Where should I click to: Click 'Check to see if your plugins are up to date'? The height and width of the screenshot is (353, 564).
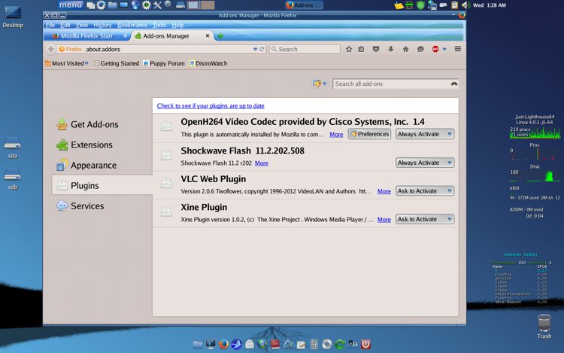(211, 106)
